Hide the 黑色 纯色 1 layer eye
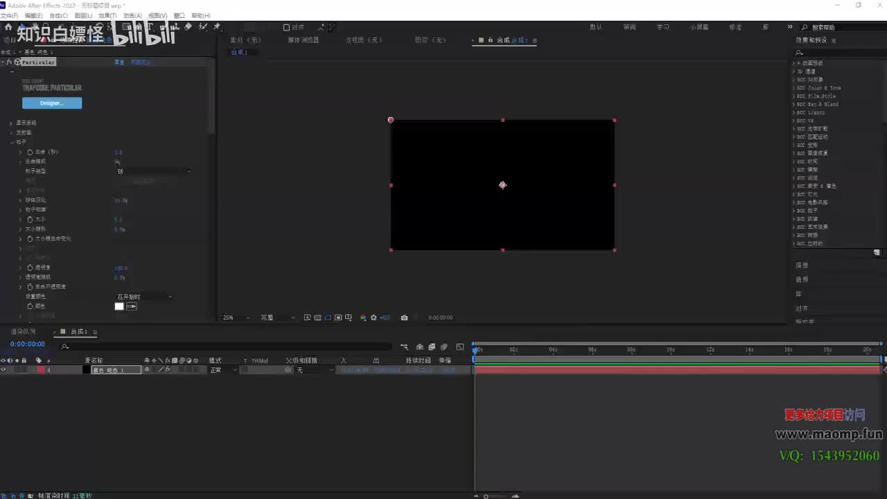887x499 pixels. tap(3, 370)
